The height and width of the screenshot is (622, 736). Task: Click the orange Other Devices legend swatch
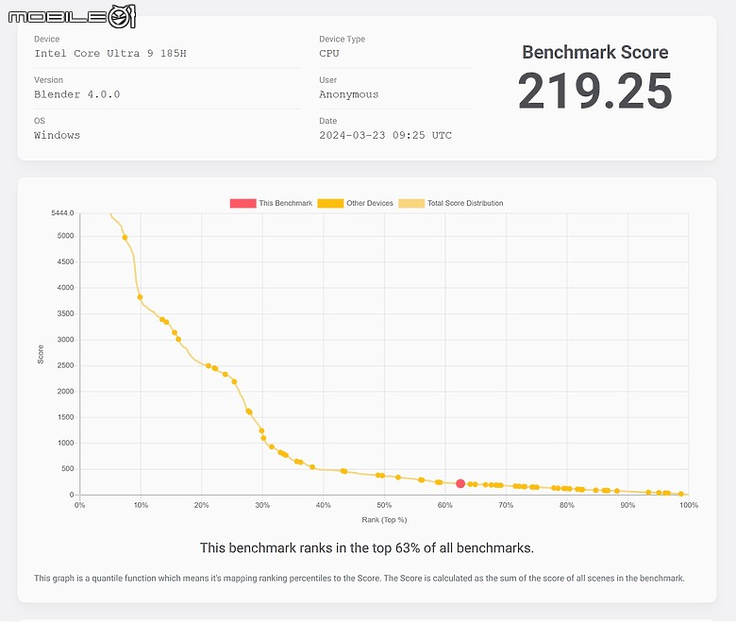[x=330, y=203]
